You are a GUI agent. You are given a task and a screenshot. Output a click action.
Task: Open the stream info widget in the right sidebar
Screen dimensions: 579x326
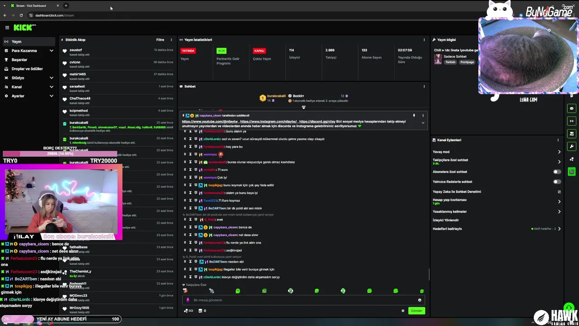(572, 134)
